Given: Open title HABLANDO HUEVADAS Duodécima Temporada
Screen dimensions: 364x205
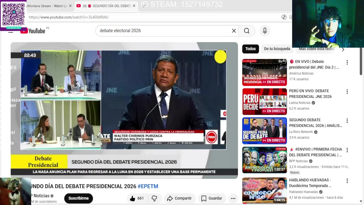Looking at the screenshot, I should pyautogui.click(x=310, y=183).
